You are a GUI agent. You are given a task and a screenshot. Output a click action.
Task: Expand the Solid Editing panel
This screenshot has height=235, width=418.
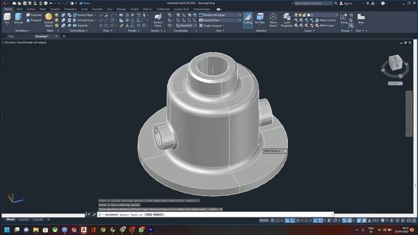click(78, 31)
